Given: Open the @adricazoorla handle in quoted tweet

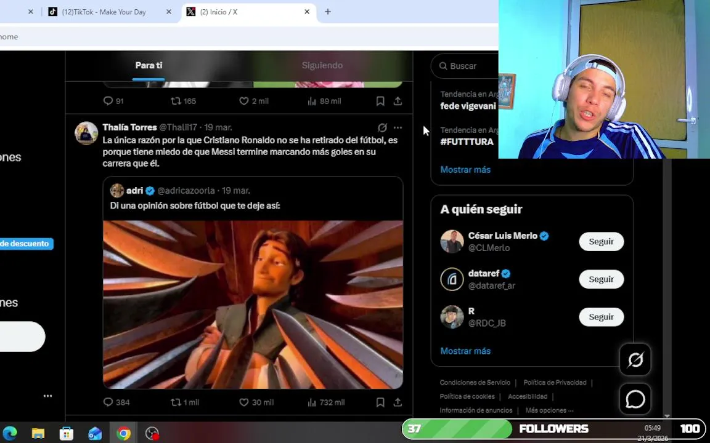Looking at the screenshot, I should tap(186, 191).
